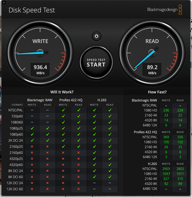This screenshot has height=197, width=192.
Task: Click the Blackmagic RAW column header in Will It Work
Action: [40, 100]
